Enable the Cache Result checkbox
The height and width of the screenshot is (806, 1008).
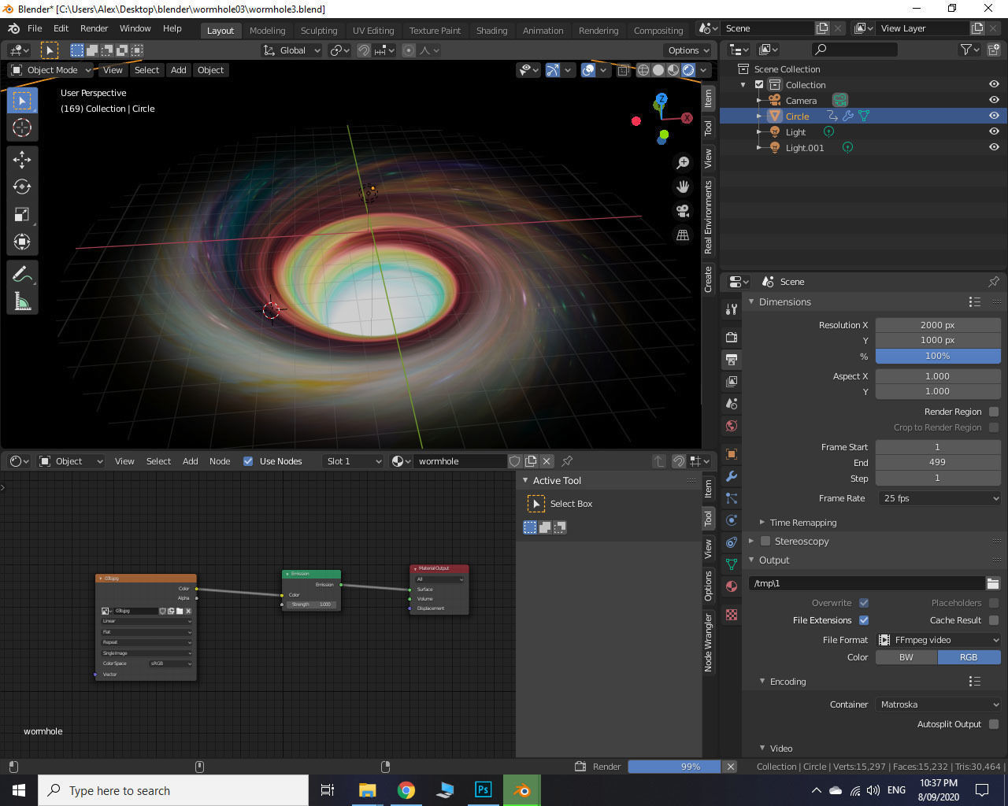pyautogui.click(x=994, y=620)
